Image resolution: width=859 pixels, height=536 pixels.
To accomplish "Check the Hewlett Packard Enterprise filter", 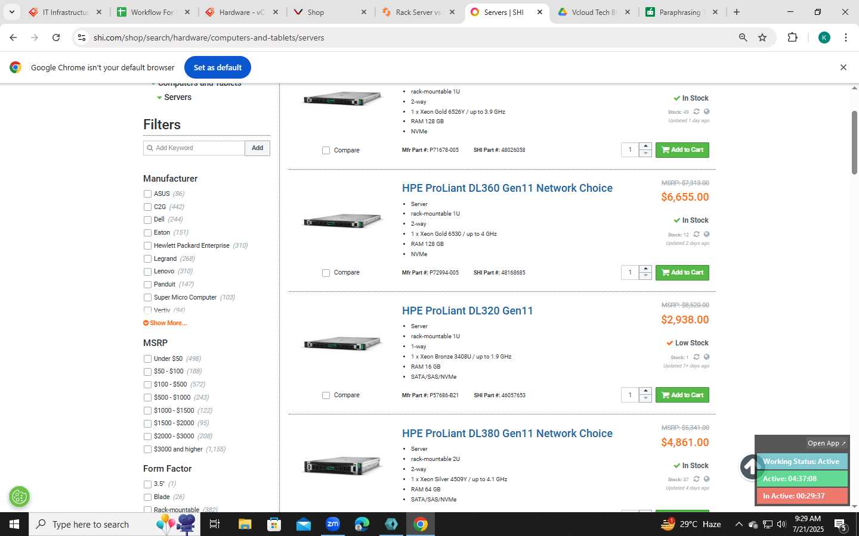I will tap(147, 245).
